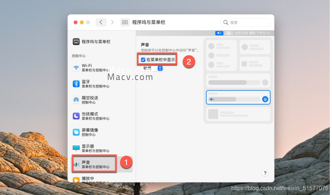Click the AirPlay icon in sound preview
The image size is (332, 195).
265,99
